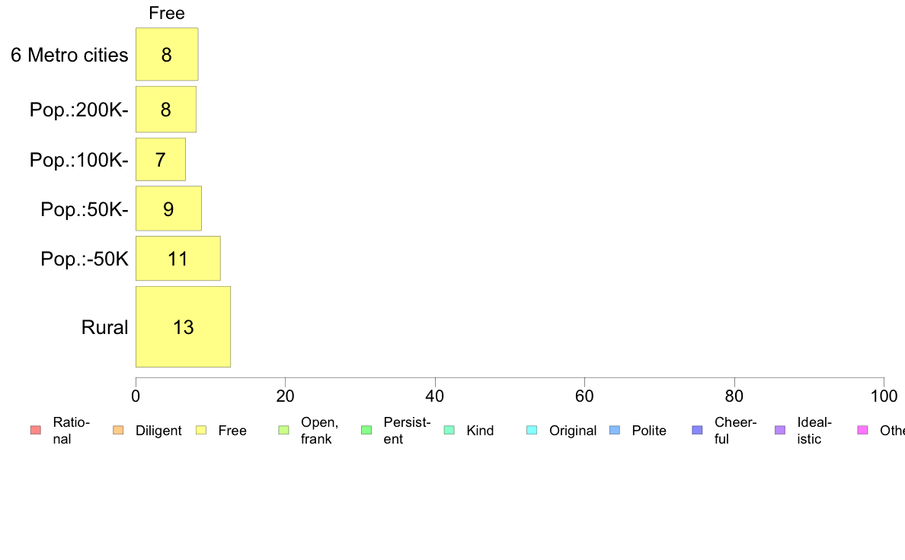Click the axis tick label 100

click(x=884, y=396)
